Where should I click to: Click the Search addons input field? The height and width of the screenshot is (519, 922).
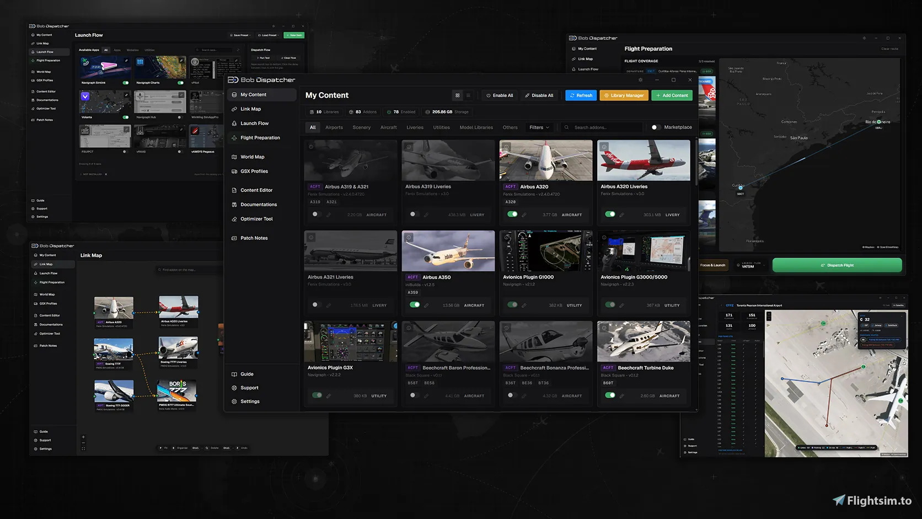click(602, 127)
